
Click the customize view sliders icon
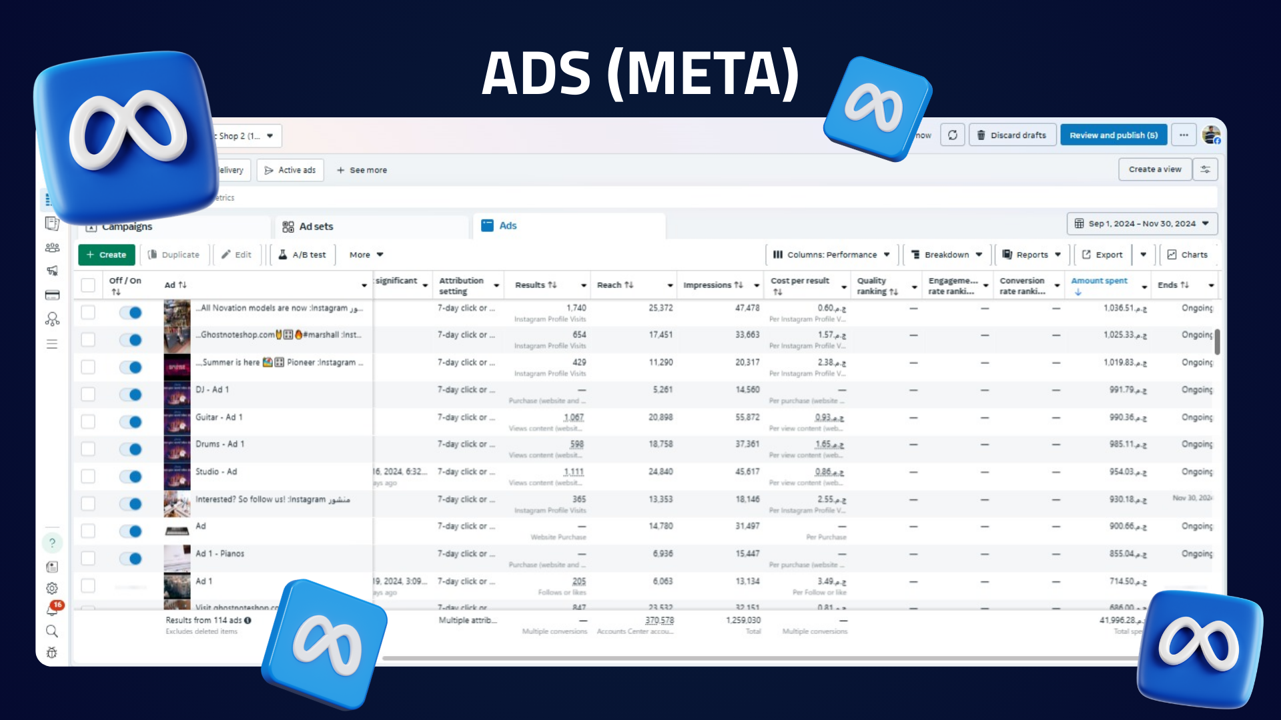pyautogui.click(x=1206, y=169)
